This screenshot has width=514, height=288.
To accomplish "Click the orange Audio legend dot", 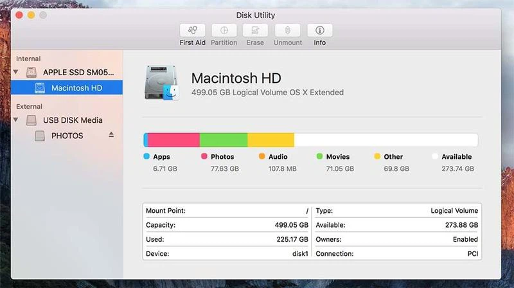I will pos(261,156).
